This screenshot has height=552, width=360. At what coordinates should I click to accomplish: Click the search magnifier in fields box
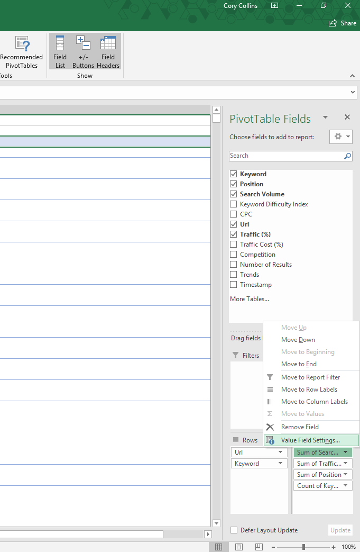click(347, 156)
